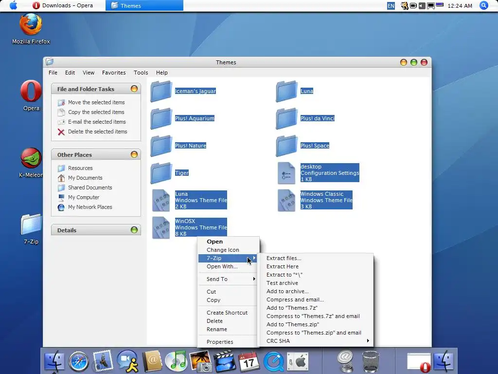
Task: Choose Extract Here
Action: pyautogui.click(x=315, y=266)
